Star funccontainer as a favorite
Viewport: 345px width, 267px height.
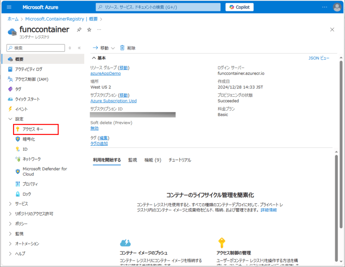88,29
